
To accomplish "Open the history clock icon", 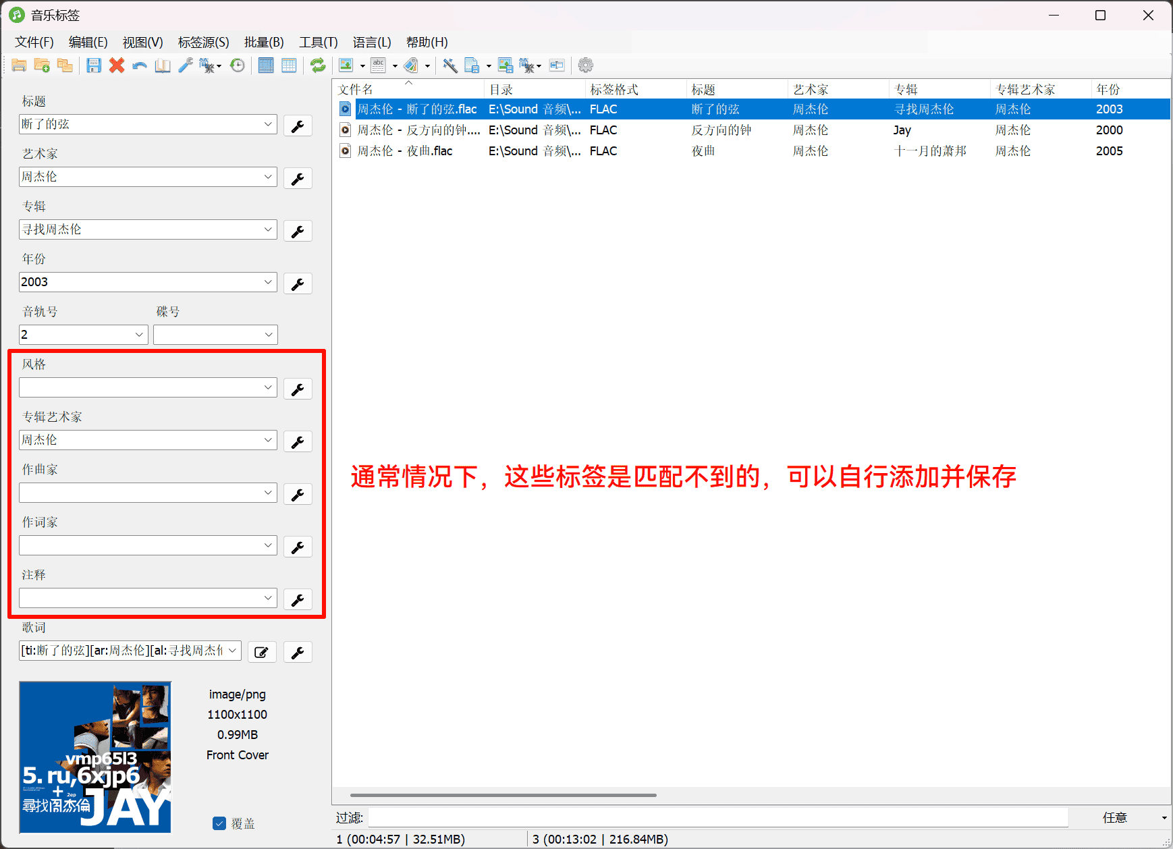I will 238,65.
